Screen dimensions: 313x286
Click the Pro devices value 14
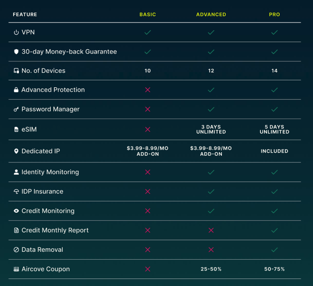point(274,71)
